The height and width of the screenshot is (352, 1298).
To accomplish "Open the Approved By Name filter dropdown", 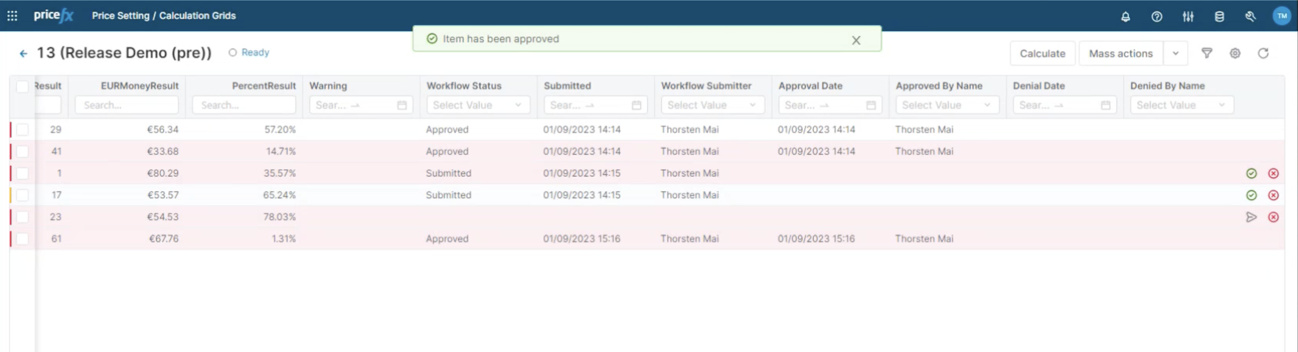I will tap(946, 105).
